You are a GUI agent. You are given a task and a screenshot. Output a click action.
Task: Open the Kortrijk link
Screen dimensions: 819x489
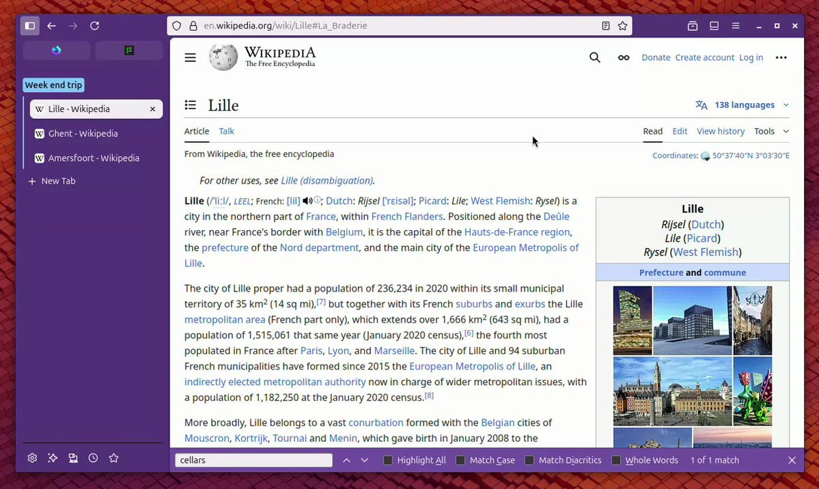251,438
